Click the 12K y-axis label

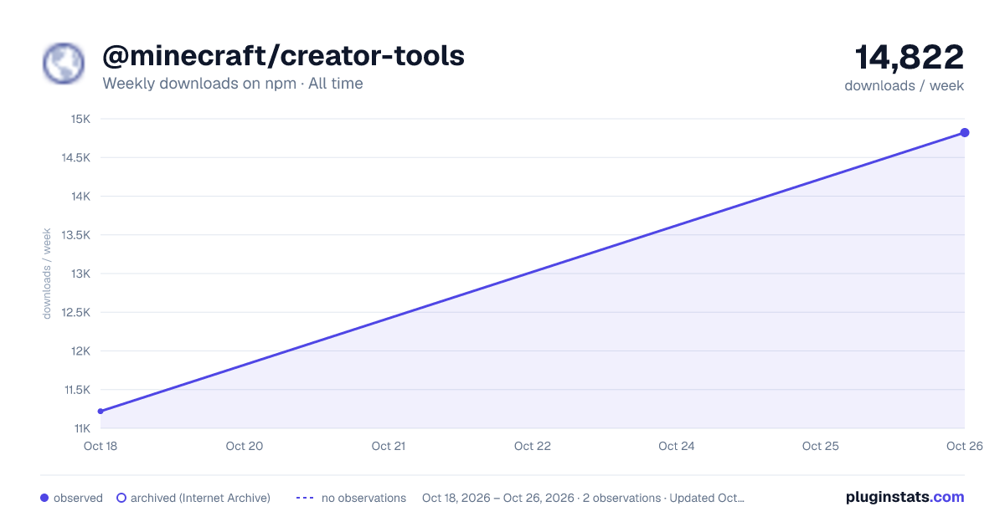pyautogui.click(x=81, y=351)
